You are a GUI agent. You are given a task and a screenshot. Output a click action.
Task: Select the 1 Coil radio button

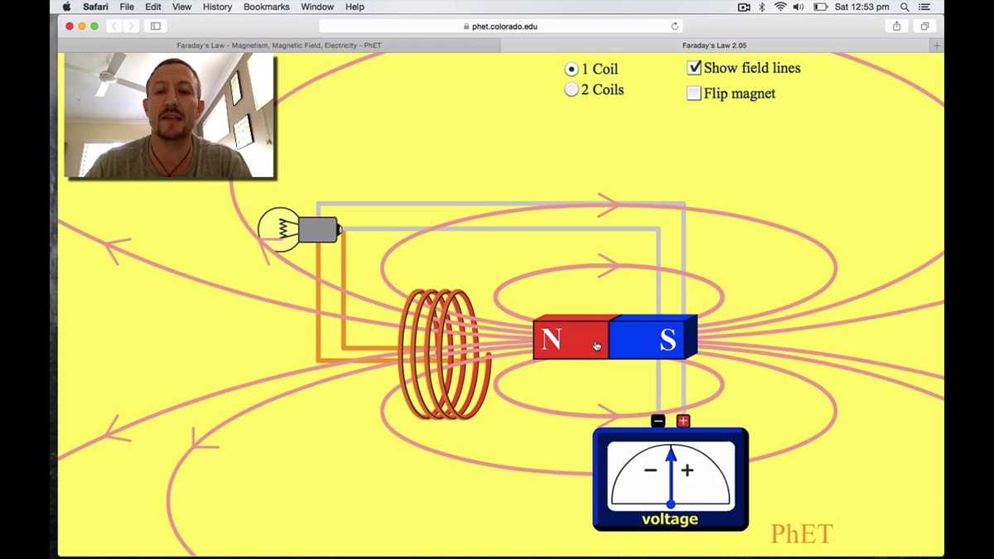point(571,70)
